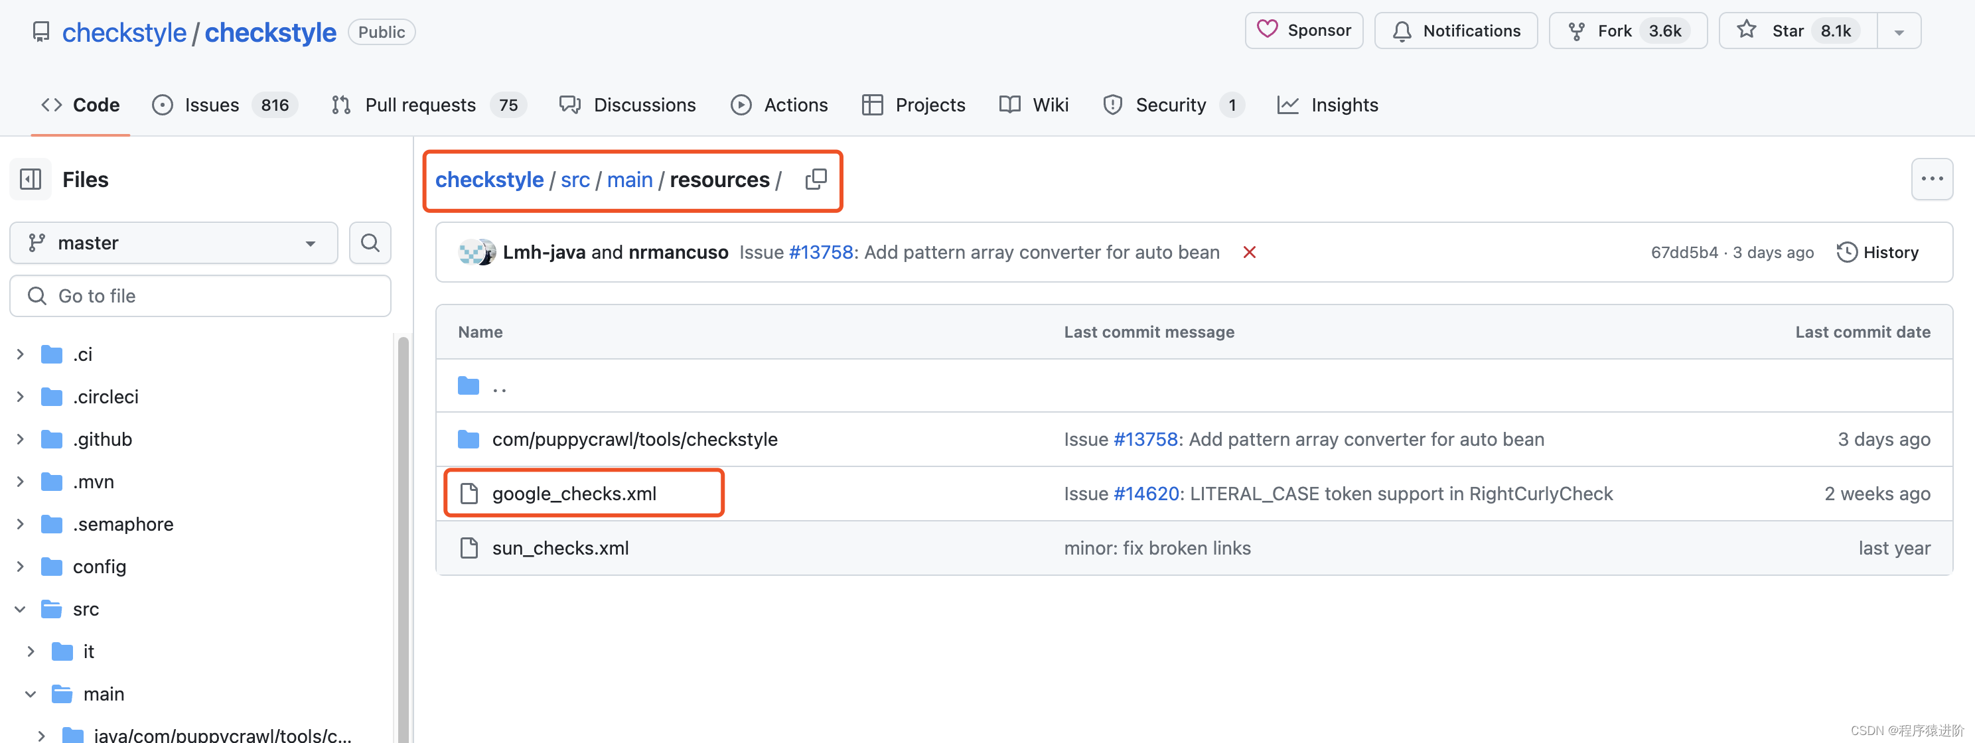Click the Go to file input field
The image size is (1975, 743).
tap(199, 295)
